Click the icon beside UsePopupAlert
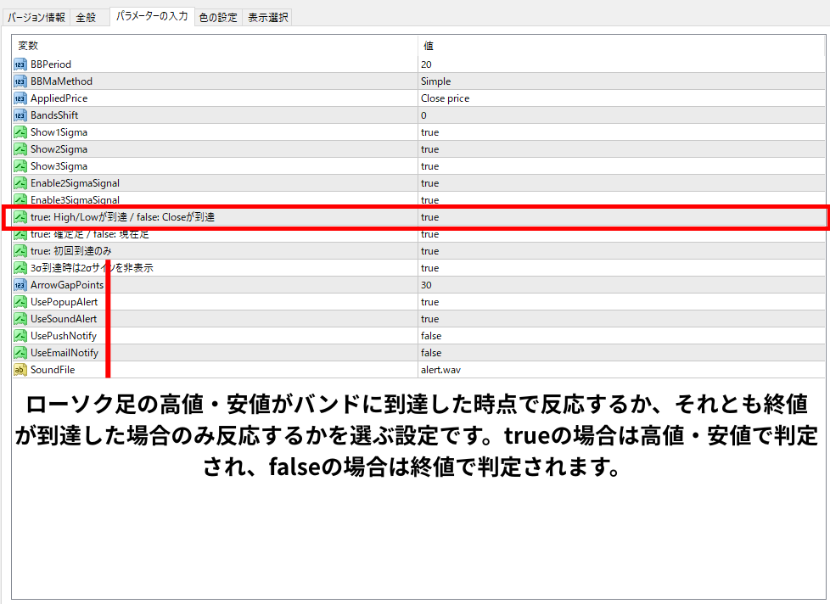 click(x=20, y=302)
